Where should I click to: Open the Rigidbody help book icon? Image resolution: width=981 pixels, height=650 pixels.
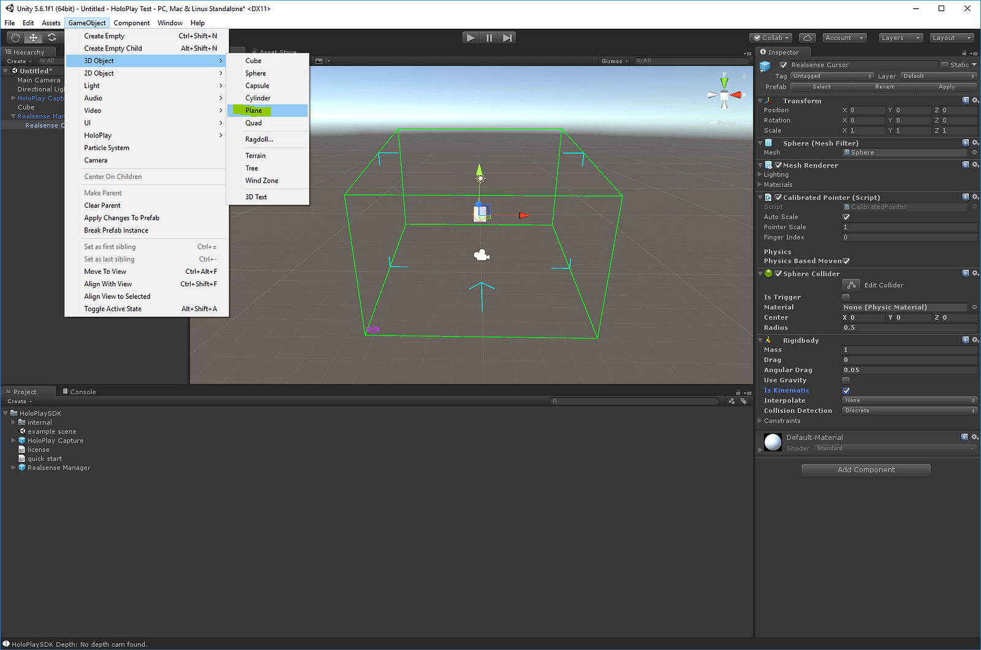click(x=965, y=340)
